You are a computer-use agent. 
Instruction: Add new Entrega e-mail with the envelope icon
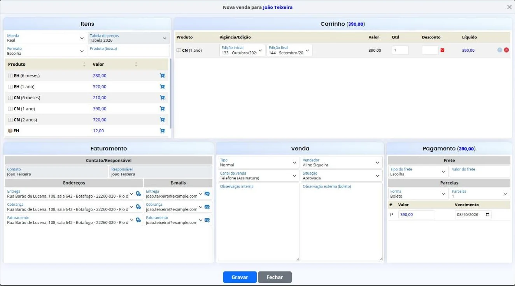[207, 194]
